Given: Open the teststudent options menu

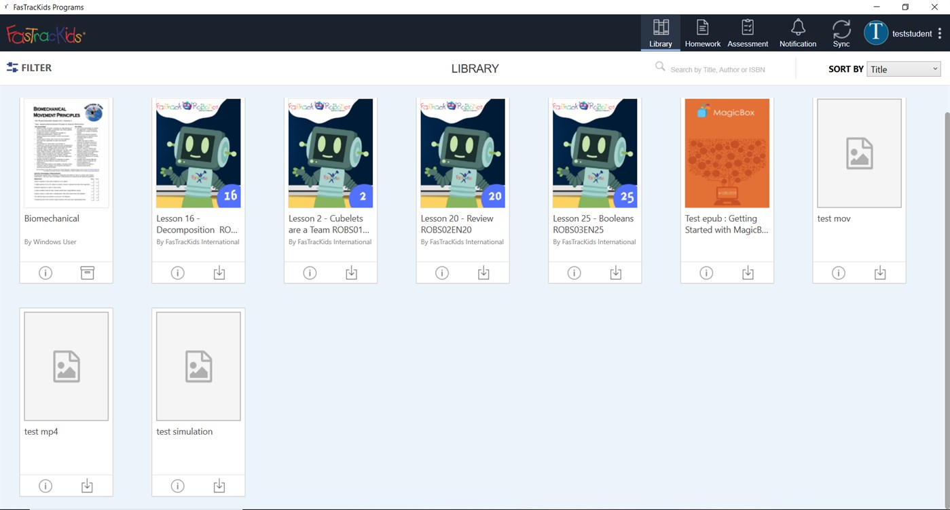Looking at the screenshot, I should pyautogui.click(x=940, y=33).
